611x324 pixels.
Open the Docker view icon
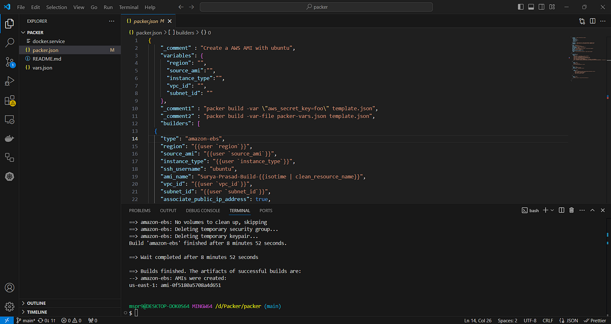10,138
